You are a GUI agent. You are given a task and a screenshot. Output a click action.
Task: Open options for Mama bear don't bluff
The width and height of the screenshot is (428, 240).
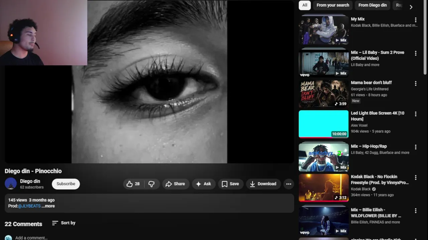tap(416, 84)
